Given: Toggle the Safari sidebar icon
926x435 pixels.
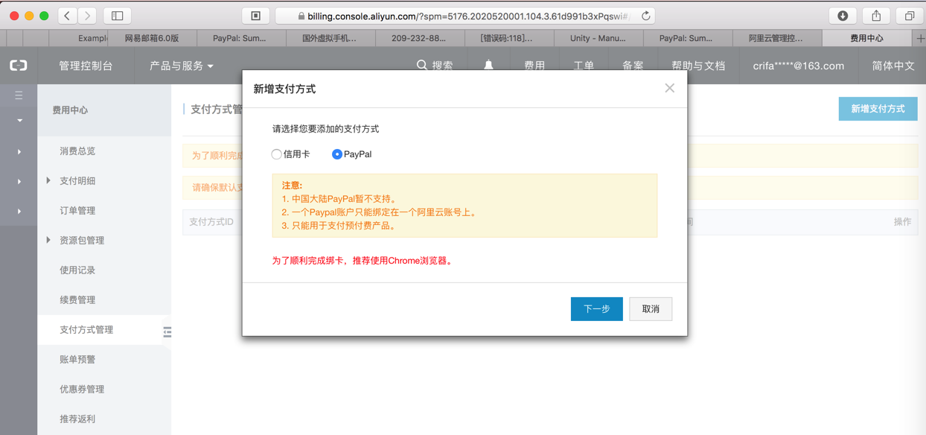Looking at the screenshot, I should point(117,16).
